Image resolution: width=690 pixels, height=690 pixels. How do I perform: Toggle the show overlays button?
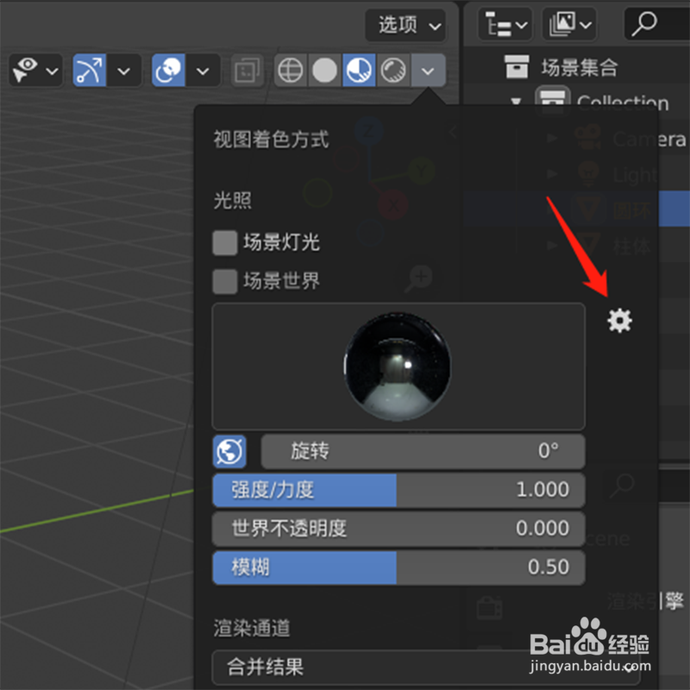point(168,70)
